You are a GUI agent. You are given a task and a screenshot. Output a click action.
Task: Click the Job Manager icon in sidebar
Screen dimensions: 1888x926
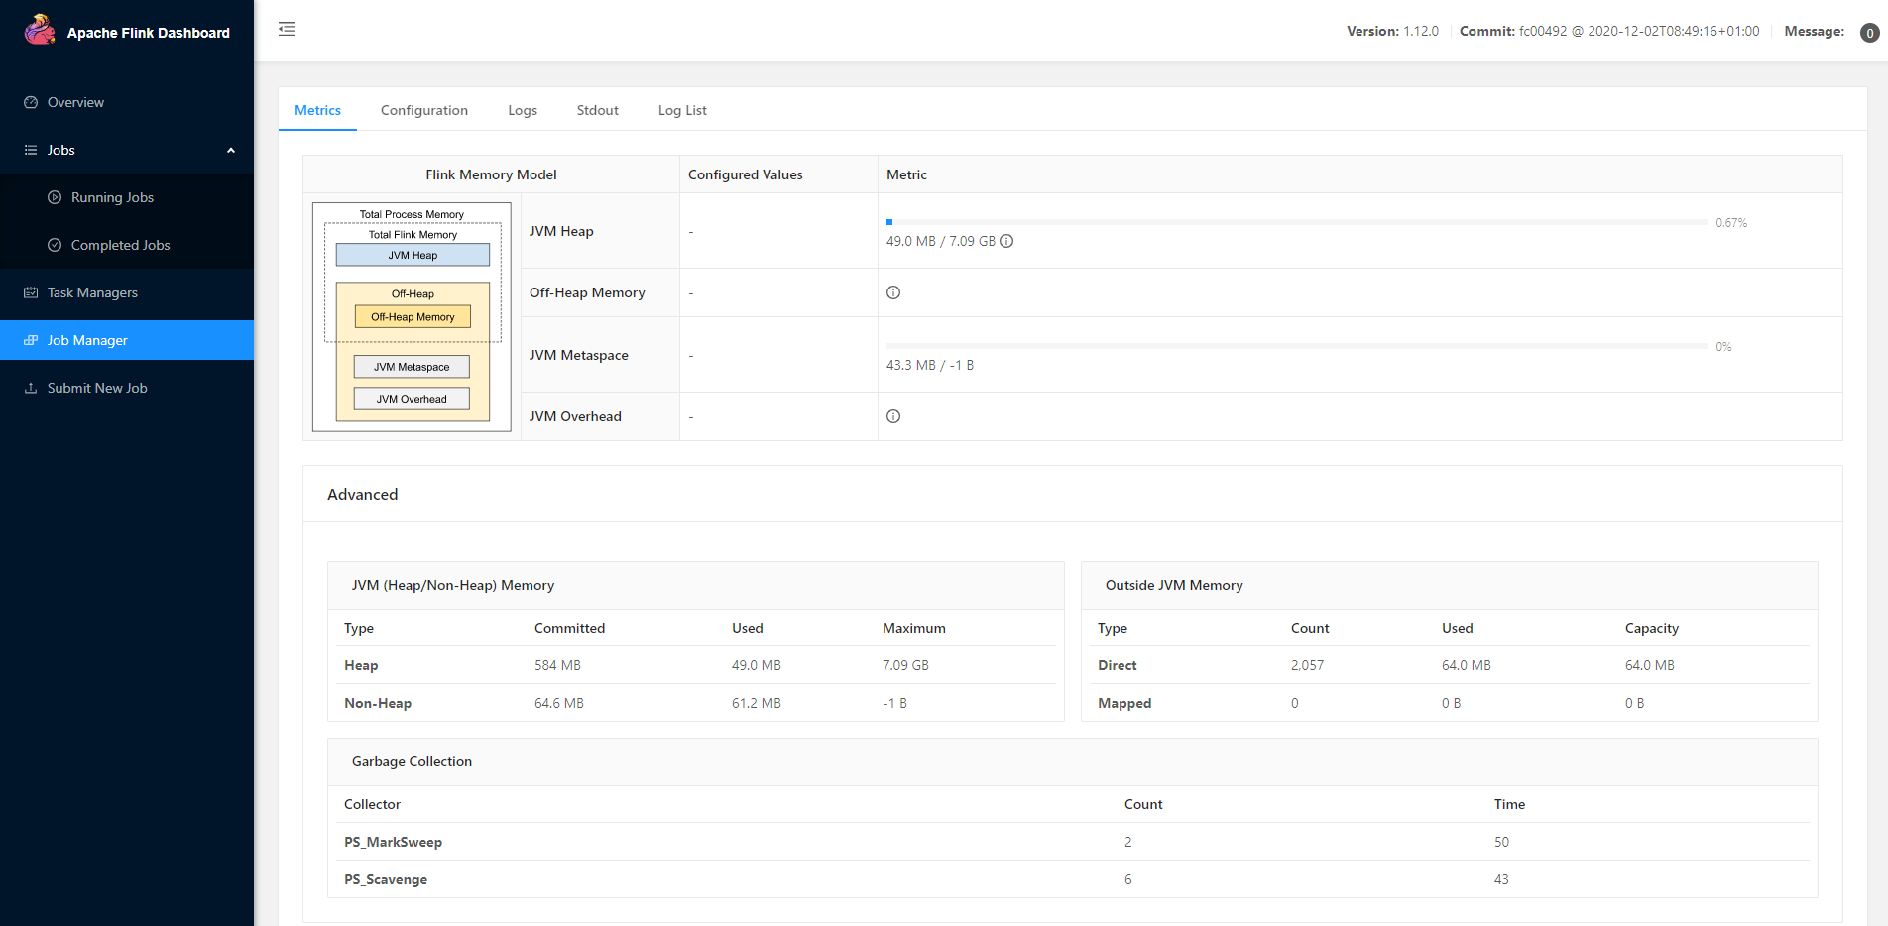click(29, 340)
